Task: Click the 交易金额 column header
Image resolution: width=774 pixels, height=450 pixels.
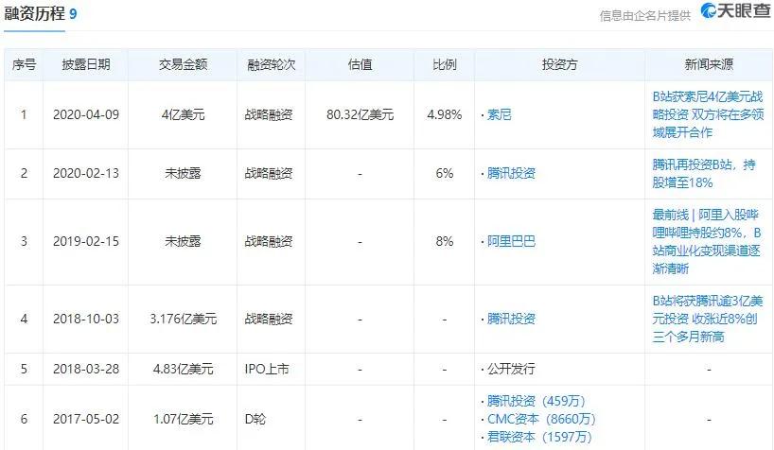Action: (183, 64)
